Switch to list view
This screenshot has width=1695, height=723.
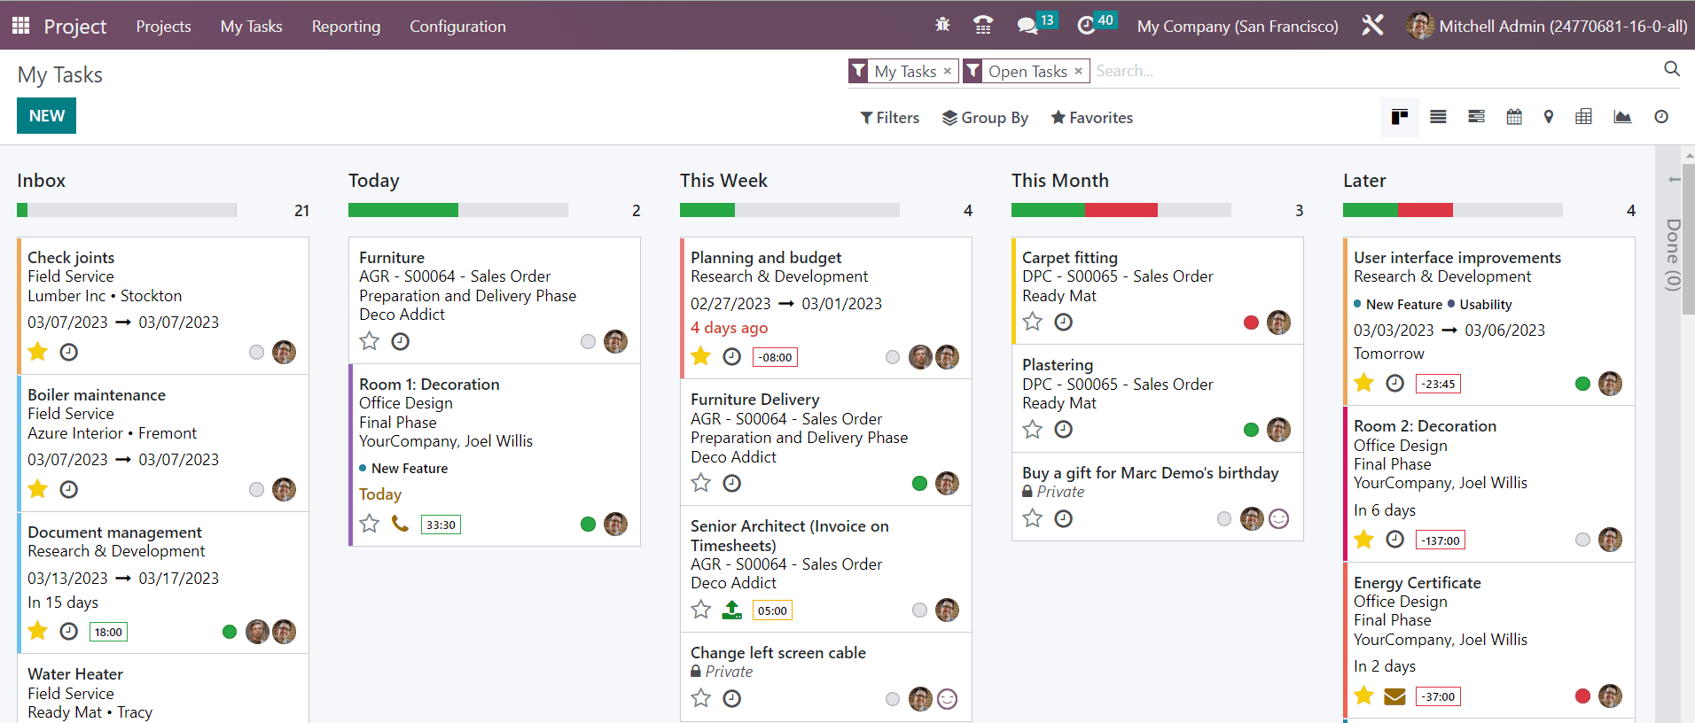(x=1438, y=117)
